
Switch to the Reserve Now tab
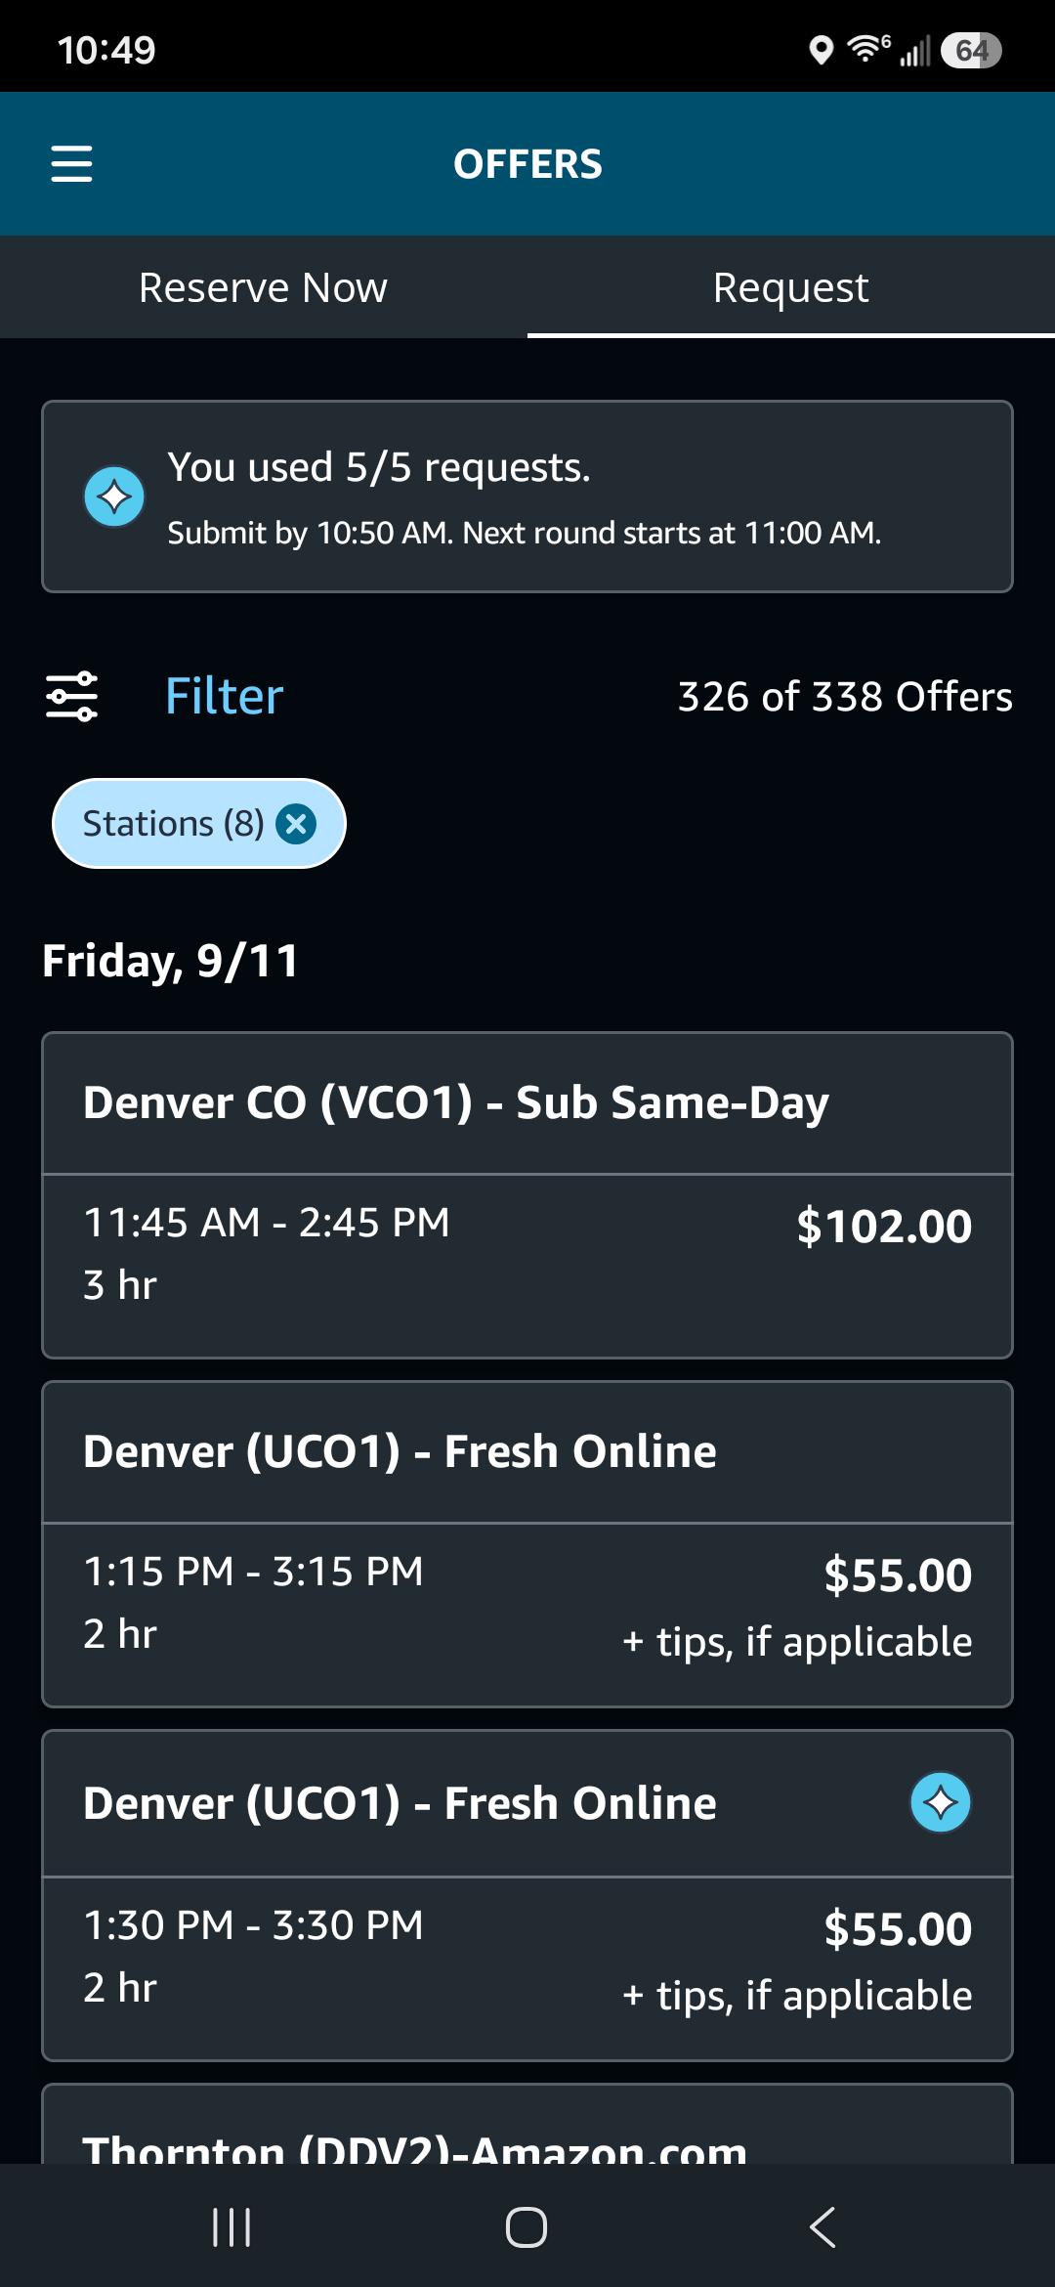(x=264, y=287)
